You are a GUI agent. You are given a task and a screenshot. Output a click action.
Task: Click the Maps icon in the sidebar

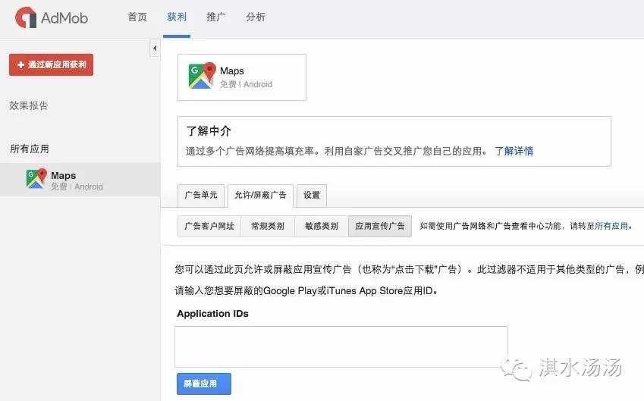click(36, 179)
